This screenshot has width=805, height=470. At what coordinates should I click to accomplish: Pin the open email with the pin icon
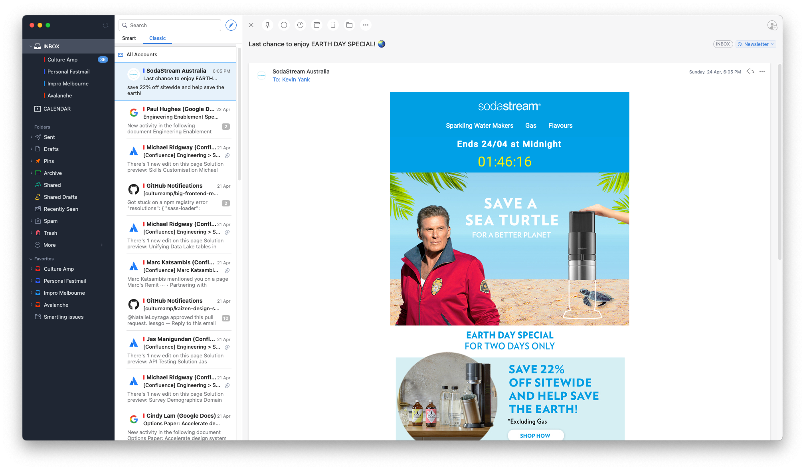coord(267,25)
